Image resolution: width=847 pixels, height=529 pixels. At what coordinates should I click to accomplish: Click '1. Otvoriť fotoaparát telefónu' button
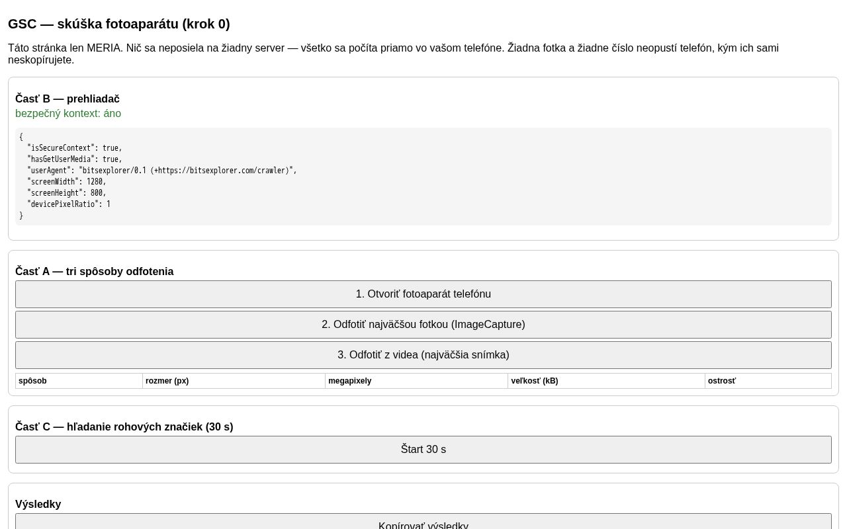(x=423, y=294)
